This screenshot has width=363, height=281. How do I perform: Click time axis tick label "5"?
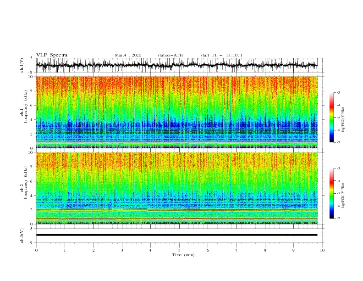point(179,250)
